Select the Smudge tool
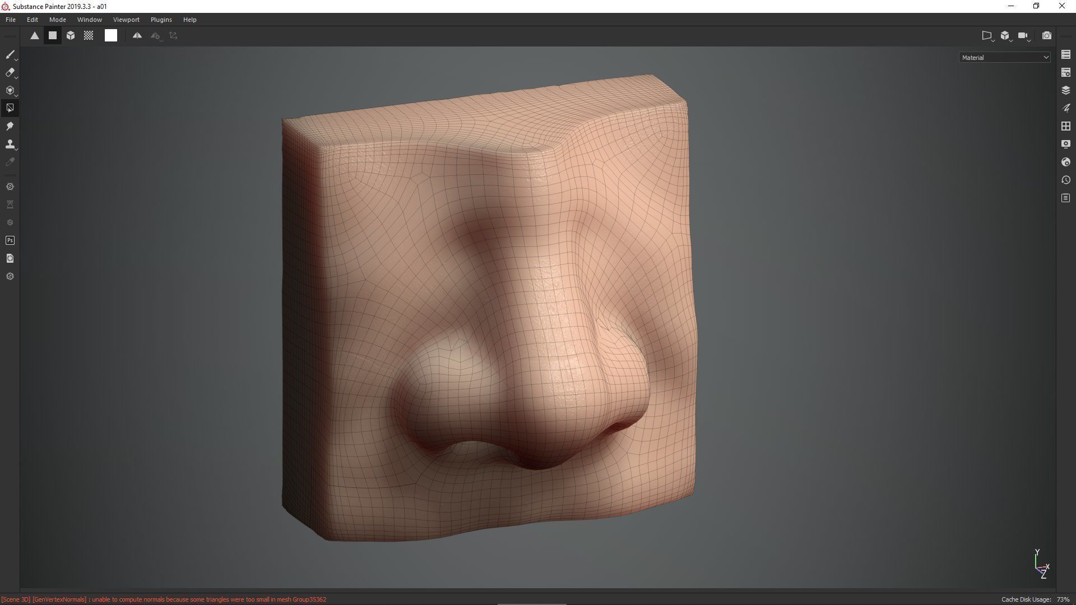This screenshot has width=1076, height=605. (10, 126)
